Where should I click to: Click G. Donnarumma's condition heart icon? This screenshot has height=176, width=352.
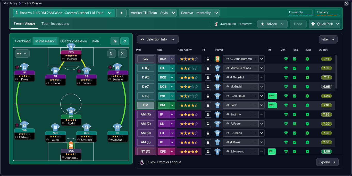(286, 59)
